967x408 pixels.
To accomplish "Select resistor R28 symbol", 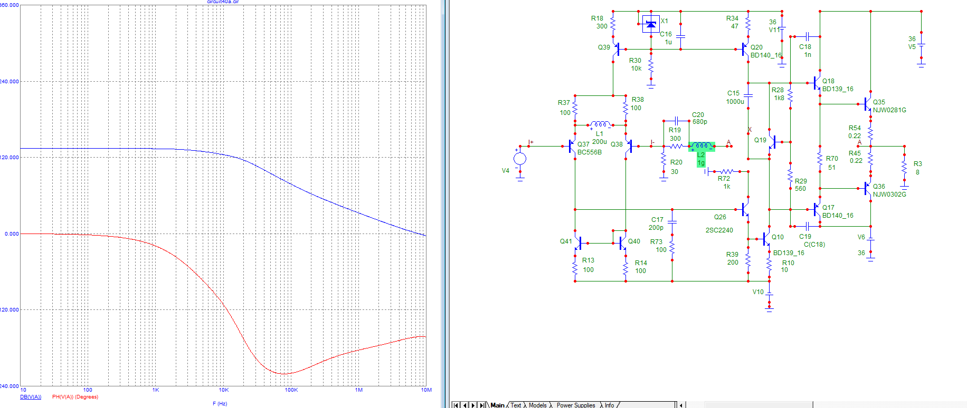I will pyautogui.click(x=790, y=95).
